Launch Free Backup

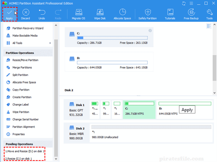[x=191, y=14]
